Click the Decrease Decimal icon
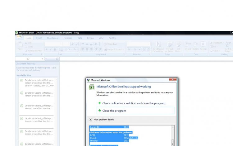Viewport: 233px width, 146px height. pyautogui.click(x=148, y=49)
